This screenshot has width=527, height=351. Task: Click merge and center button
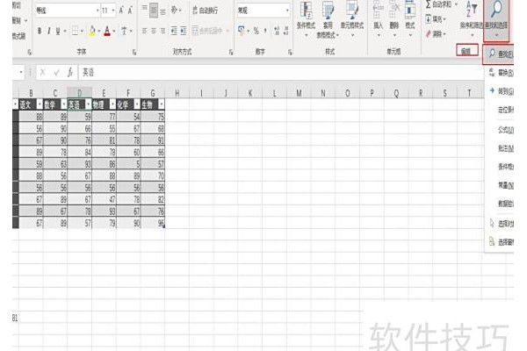tap(207, 31)
